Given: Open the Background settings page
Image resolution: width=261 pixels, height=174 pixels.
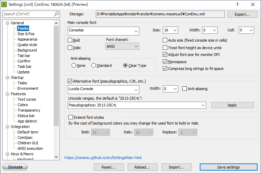Looking at the screenshot, I should pyautogui.click(x=27, y=50).
